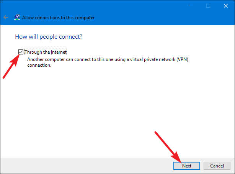
Task: Minimize the wizard window
Action: pos(191,6)
